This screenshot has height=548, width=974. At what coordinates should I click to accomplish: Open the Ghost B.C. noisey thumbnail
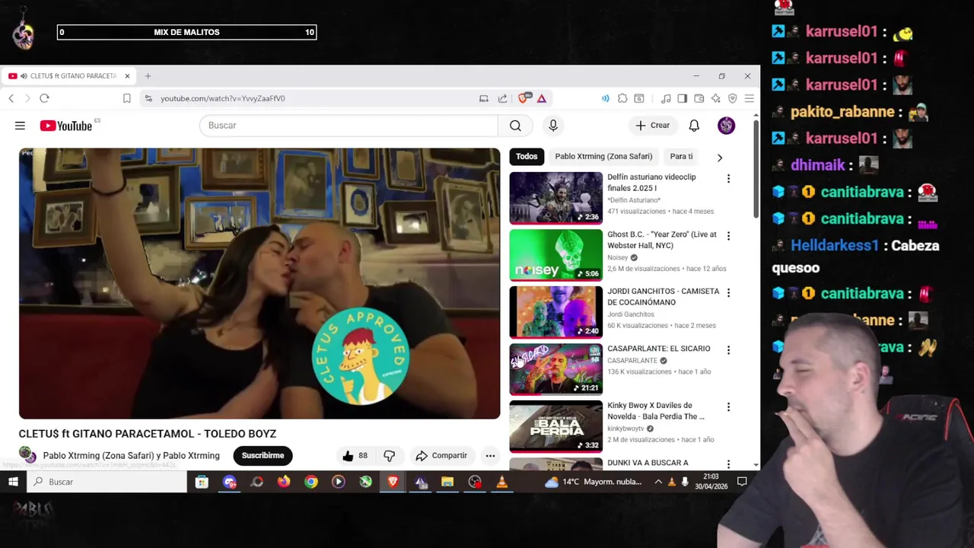click(555, 255)
